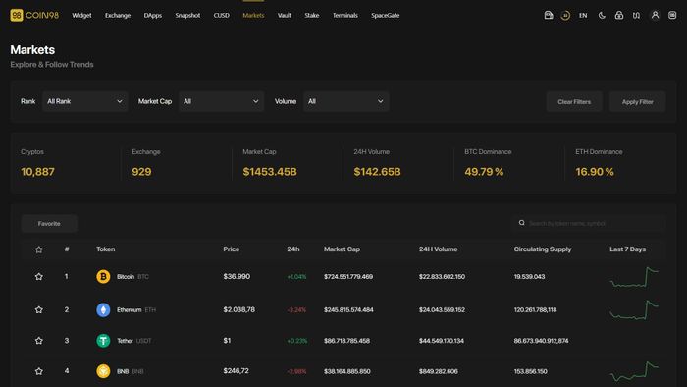Click the search magnifier icon
This screenshot has height=387, width=687.
521,223
